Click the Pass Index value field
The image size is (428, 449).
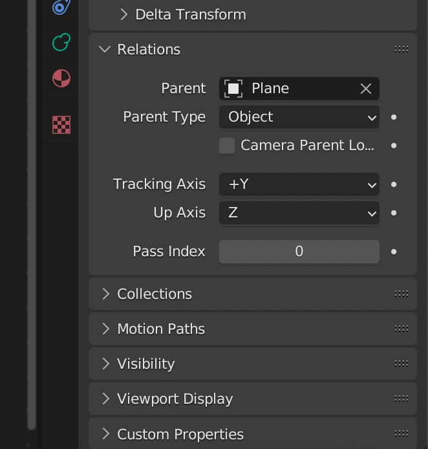pyautogui.click(x=299, y=252)
